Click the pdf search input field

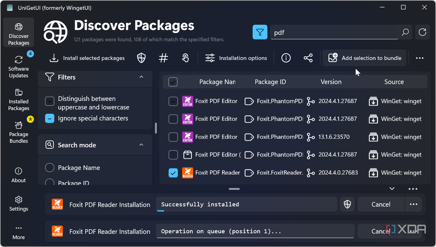click(334, 32)
